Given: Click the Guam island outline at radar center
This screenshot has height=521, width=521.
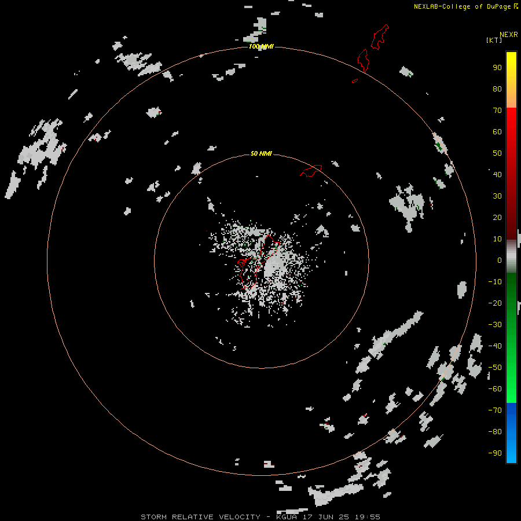Looking at the screenshot, I should coord(258,262).
